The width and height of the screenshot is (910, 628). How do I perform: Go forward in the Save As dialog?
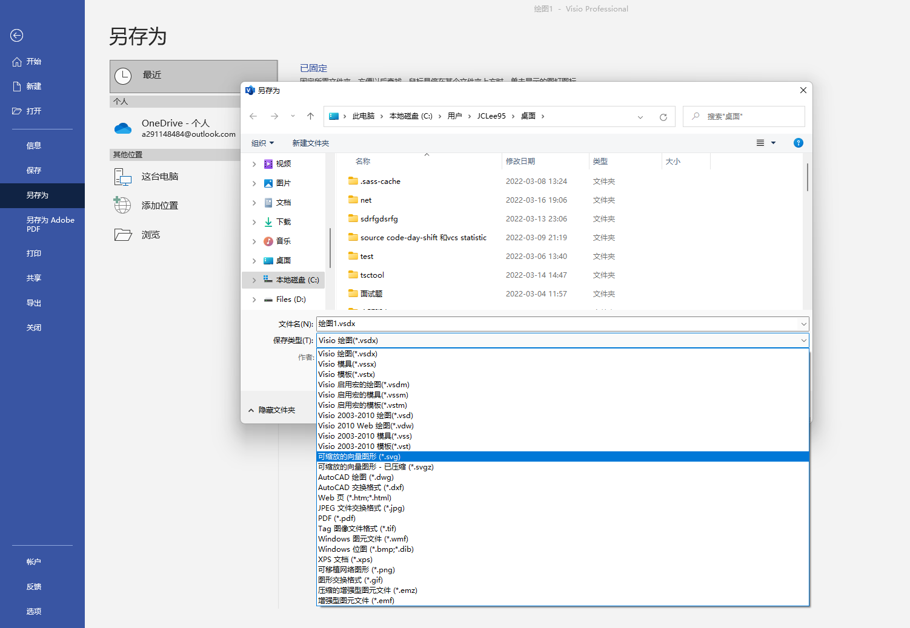(274, 116)
